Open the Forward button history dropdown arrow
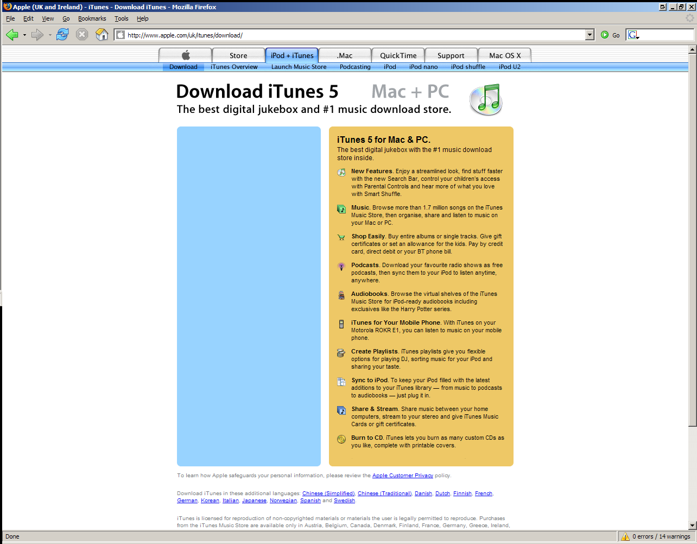The width and height of the screenshot is (697, 544). click(50, 35)
